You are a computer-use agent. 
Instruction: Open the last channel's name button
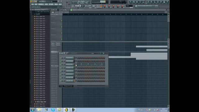tap(70, 81)
